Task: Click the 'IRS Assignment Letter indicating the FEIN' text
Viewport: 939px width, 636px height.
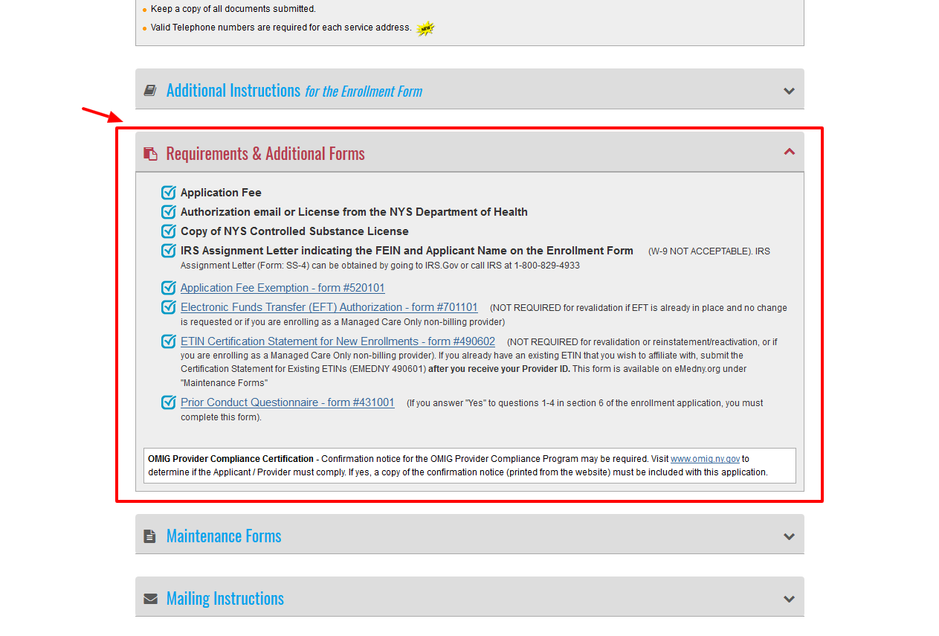Action: tap(407, 251)
